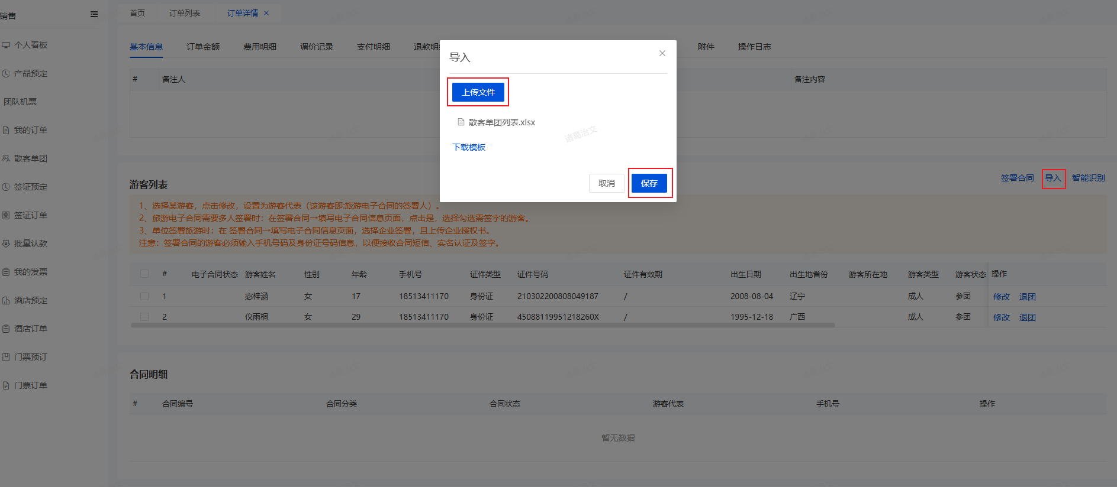Check the checkbox for traveler row 1
This screenshot has width=1117, height=487.
[x=144, y=296]
